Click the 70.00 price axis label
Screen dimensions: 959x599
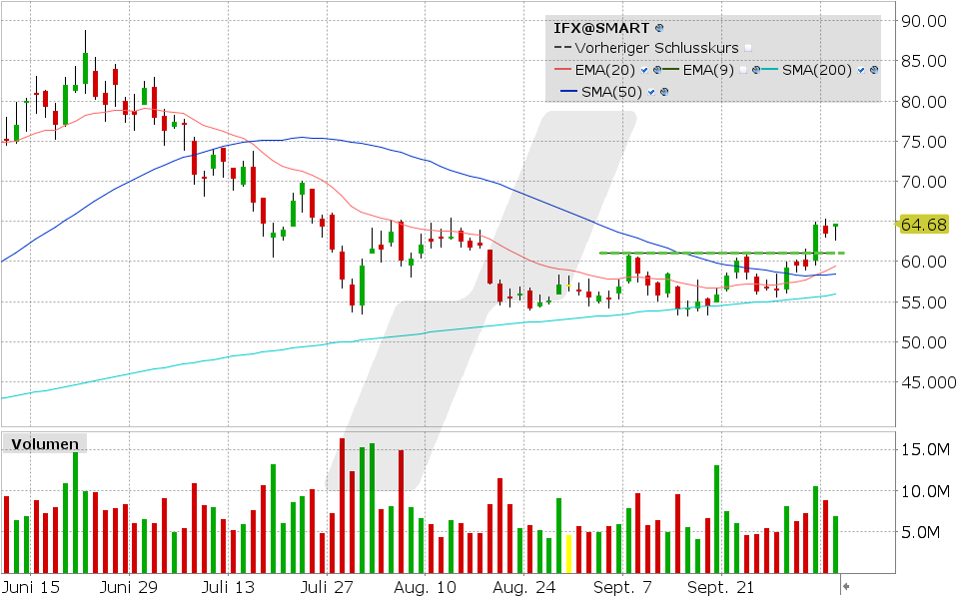tap(924, 182)
